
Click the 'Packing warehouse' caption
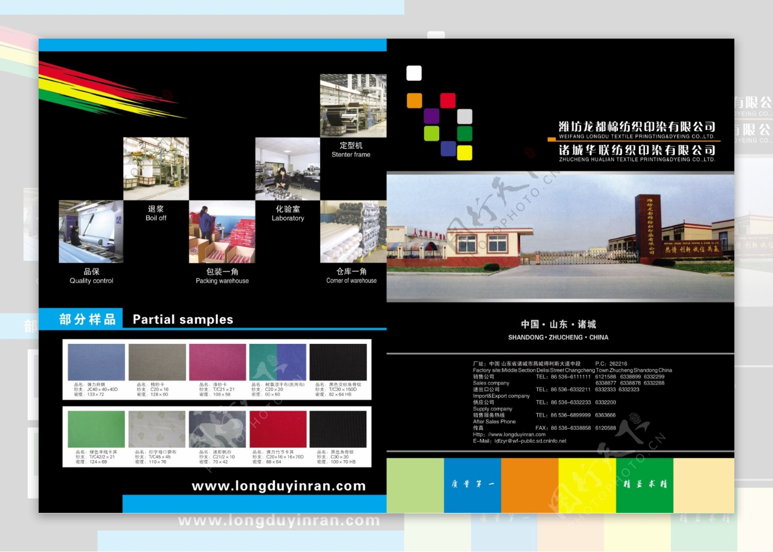point(222,281)
